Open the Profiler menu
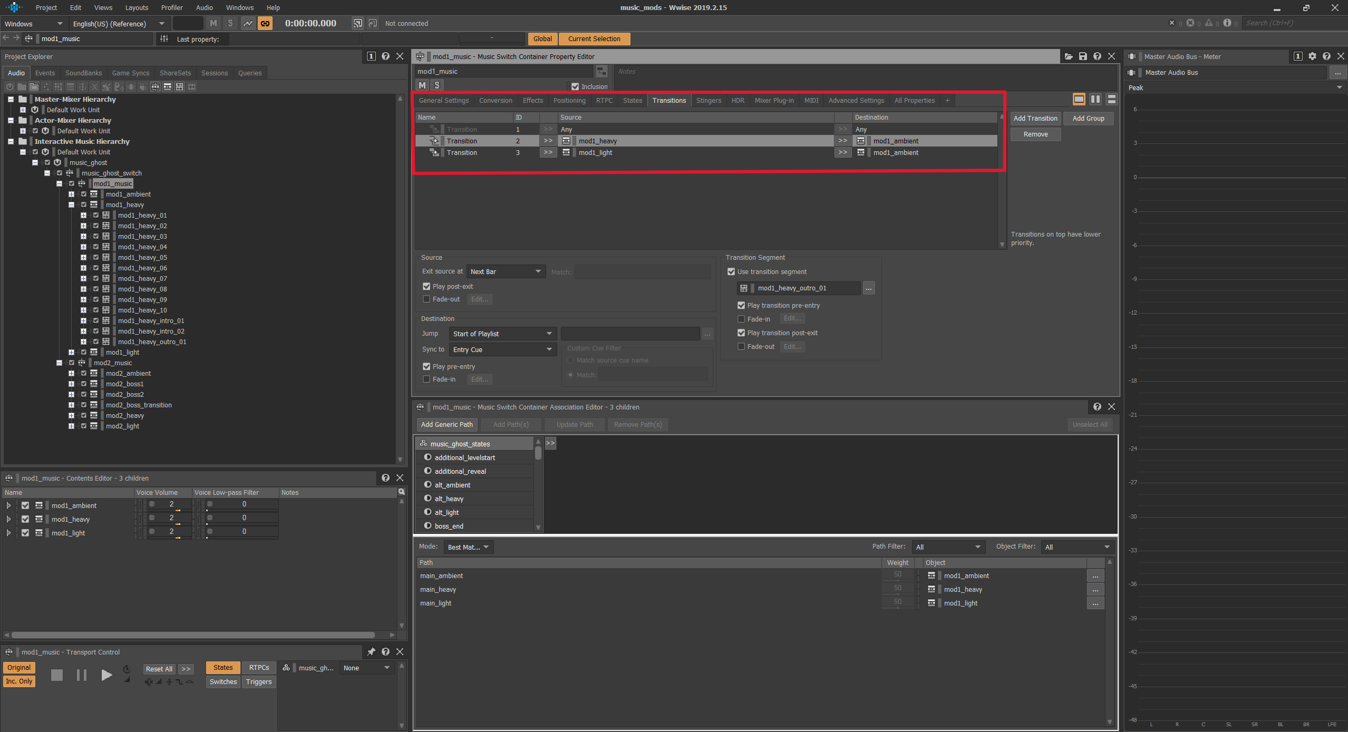The width and height of the screenshot is (1348, 732). click(x=172, y=8)
